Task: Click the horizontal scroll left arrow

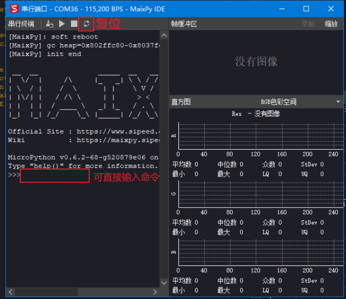Action: tap(11, 292)
